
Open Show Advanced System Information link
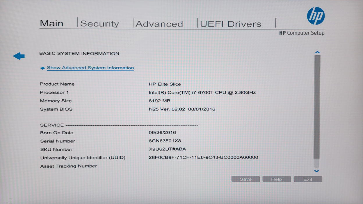(x=90, y=68)
